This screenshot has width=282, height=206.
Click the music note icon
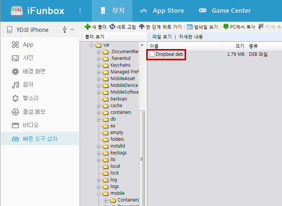click(15, 85)
